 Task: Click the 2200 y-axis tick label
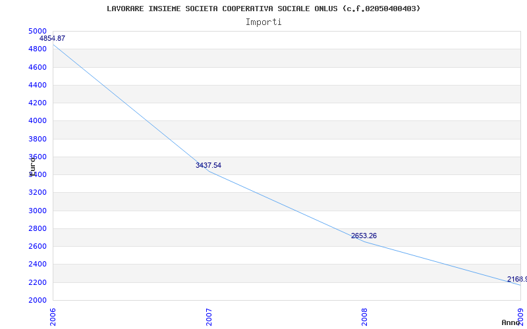38,282
